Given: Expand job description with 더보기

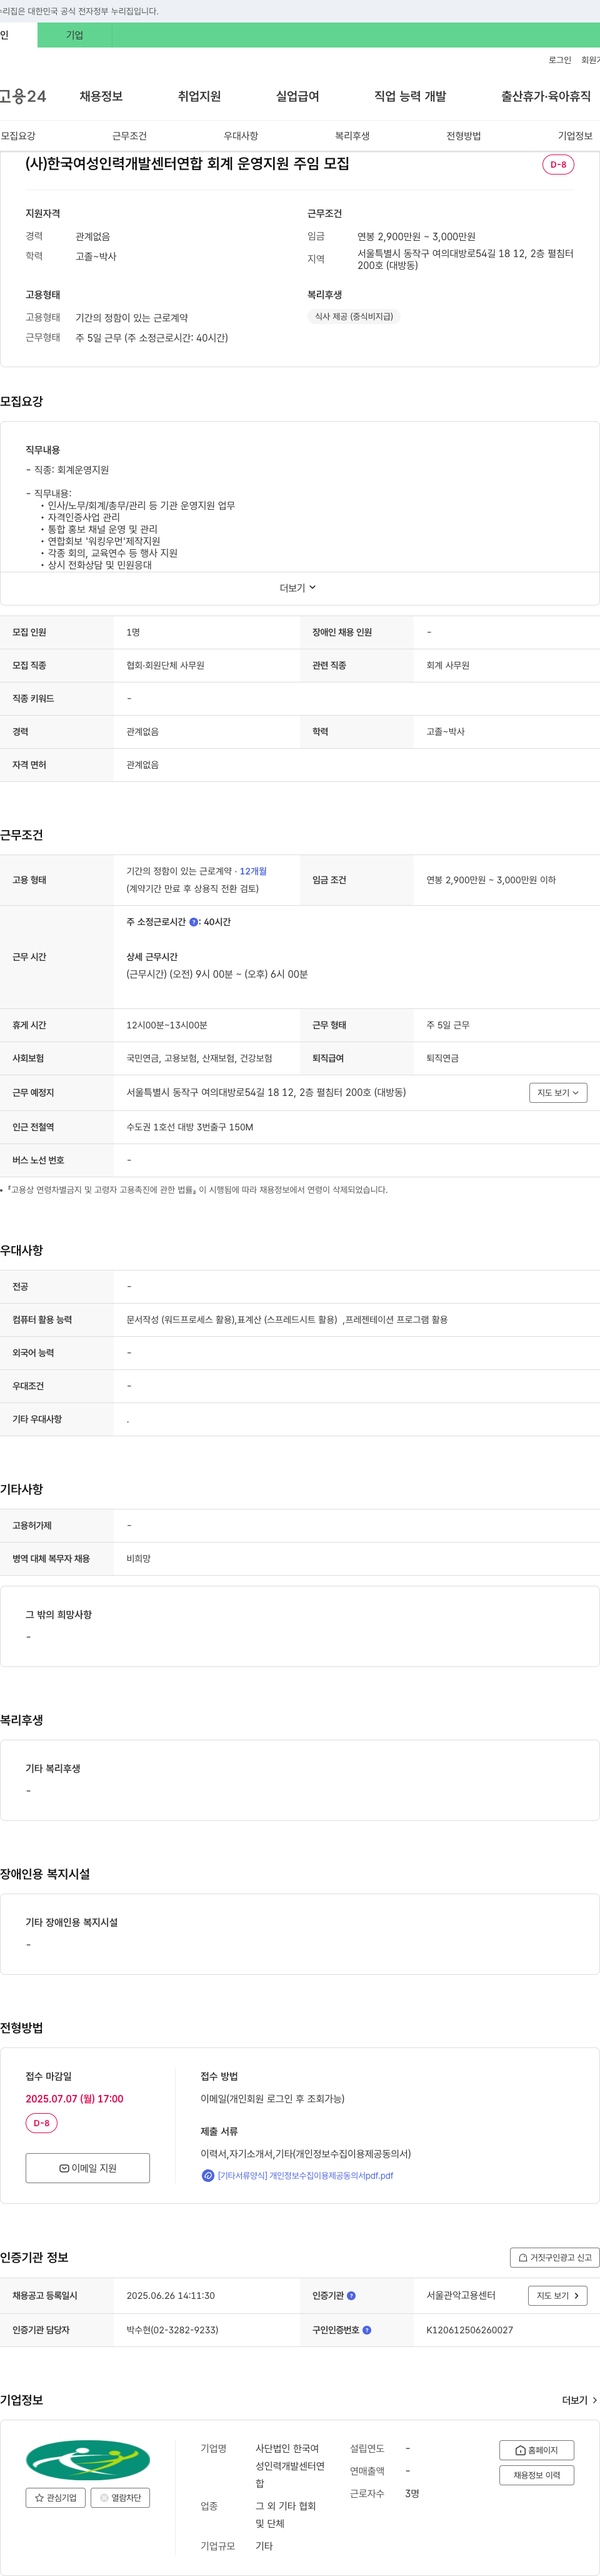Looking at the screenshot, I should (297, 588).
